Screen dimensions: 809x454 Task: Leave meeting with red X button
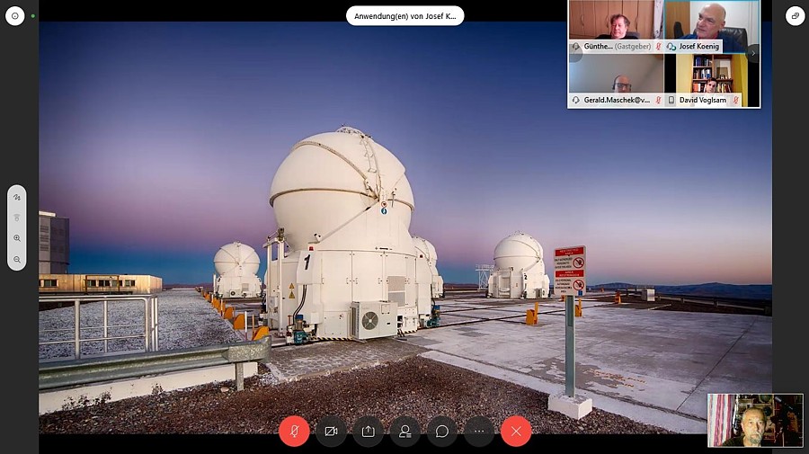click(516, 431)
